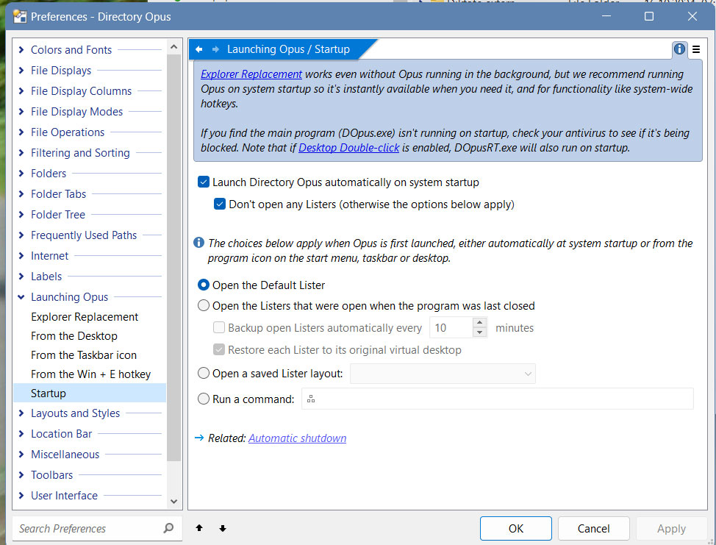Click the backup minutes value field
This screenshot has height=545, width=716.
pos(451,327)
